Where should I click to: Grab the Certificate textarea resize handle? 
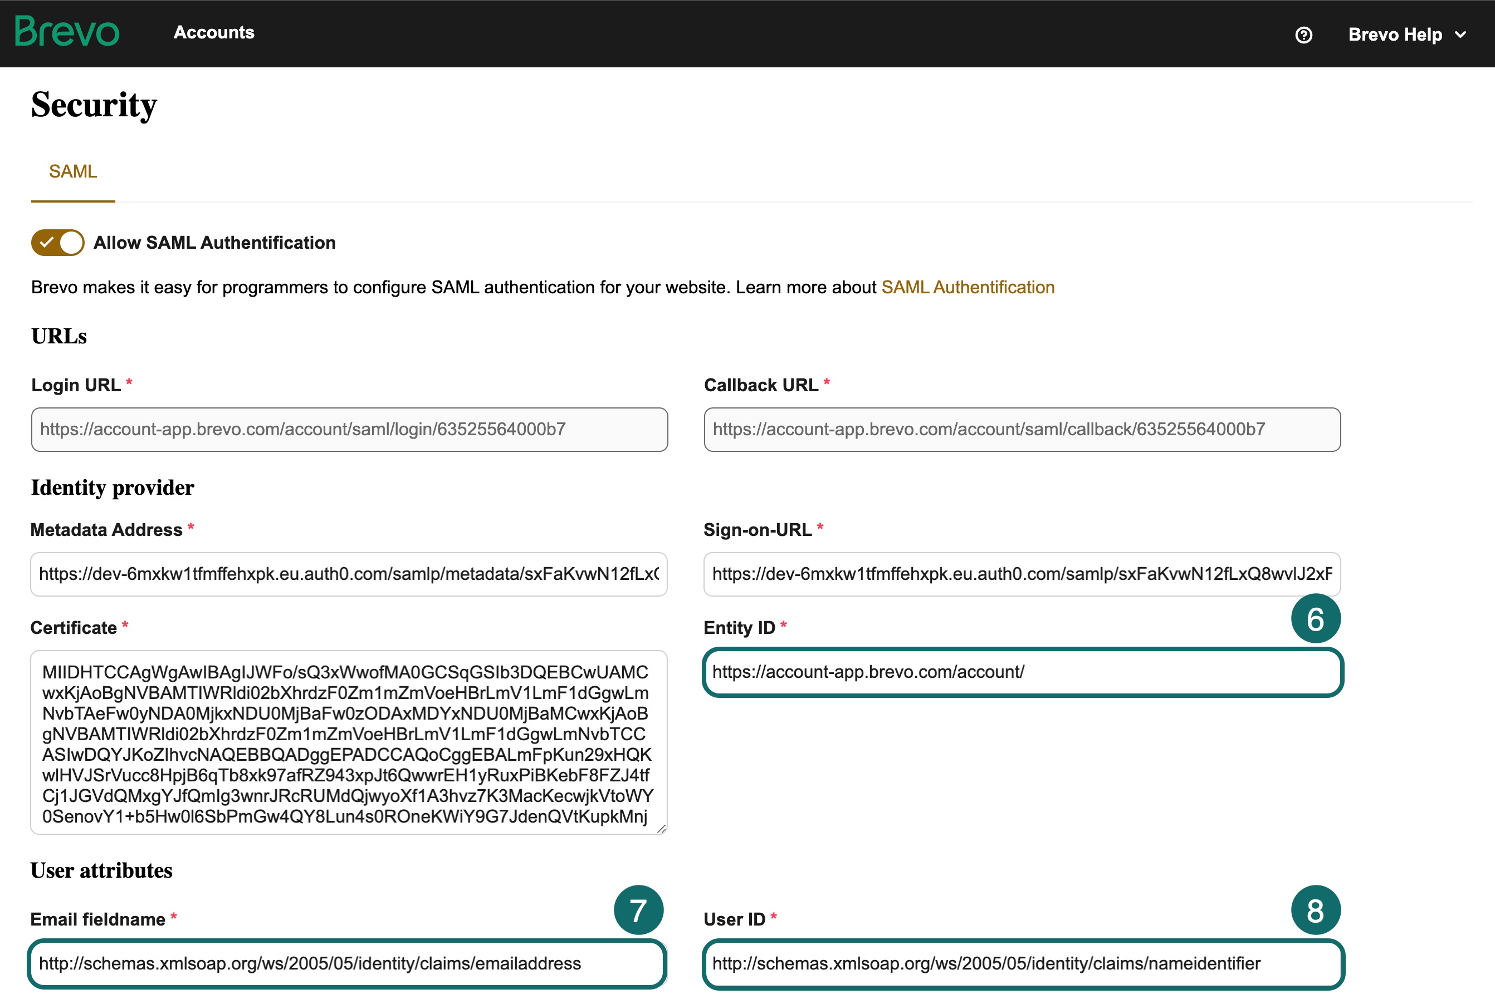pos(661,828)
